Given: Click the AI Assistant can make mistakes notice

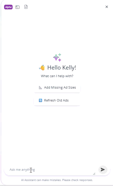Looking at the screenshot, I should point(57,180).
